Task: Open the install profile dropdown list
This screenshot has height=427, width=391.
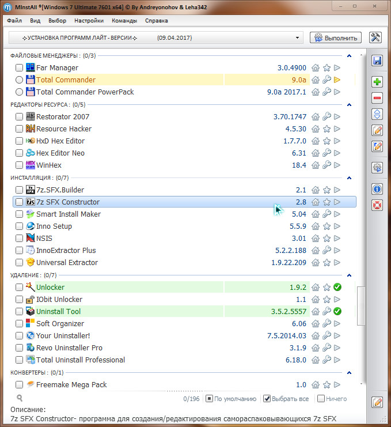Action: coord(155,37)
